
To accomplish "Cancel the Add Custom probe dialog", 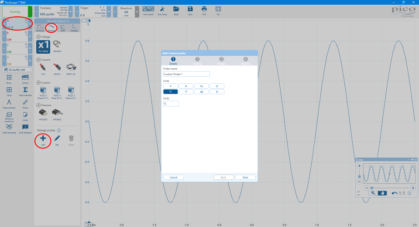I will click(x=173, y=177).
